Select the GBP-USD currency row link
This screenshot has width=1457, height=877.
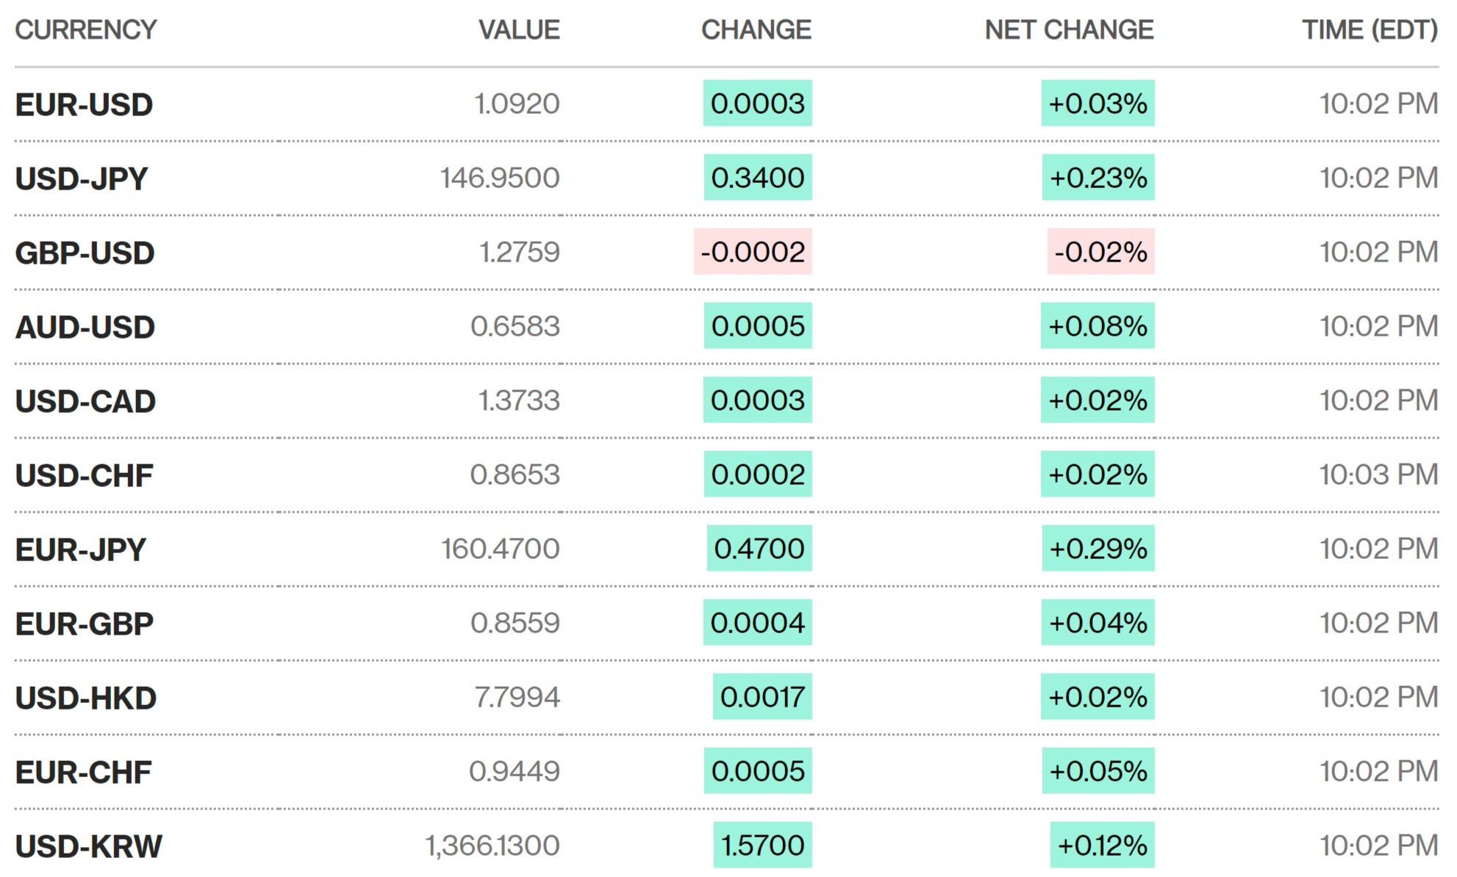coord(85,253)
